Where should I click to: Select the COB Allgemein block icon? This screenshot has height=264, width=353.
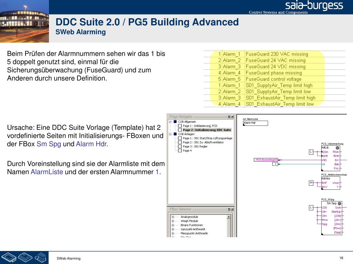tap(175, 122)
